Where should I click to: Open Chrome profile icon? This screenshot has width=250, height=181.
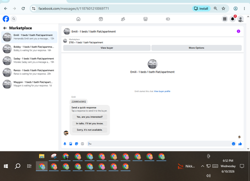235,9
